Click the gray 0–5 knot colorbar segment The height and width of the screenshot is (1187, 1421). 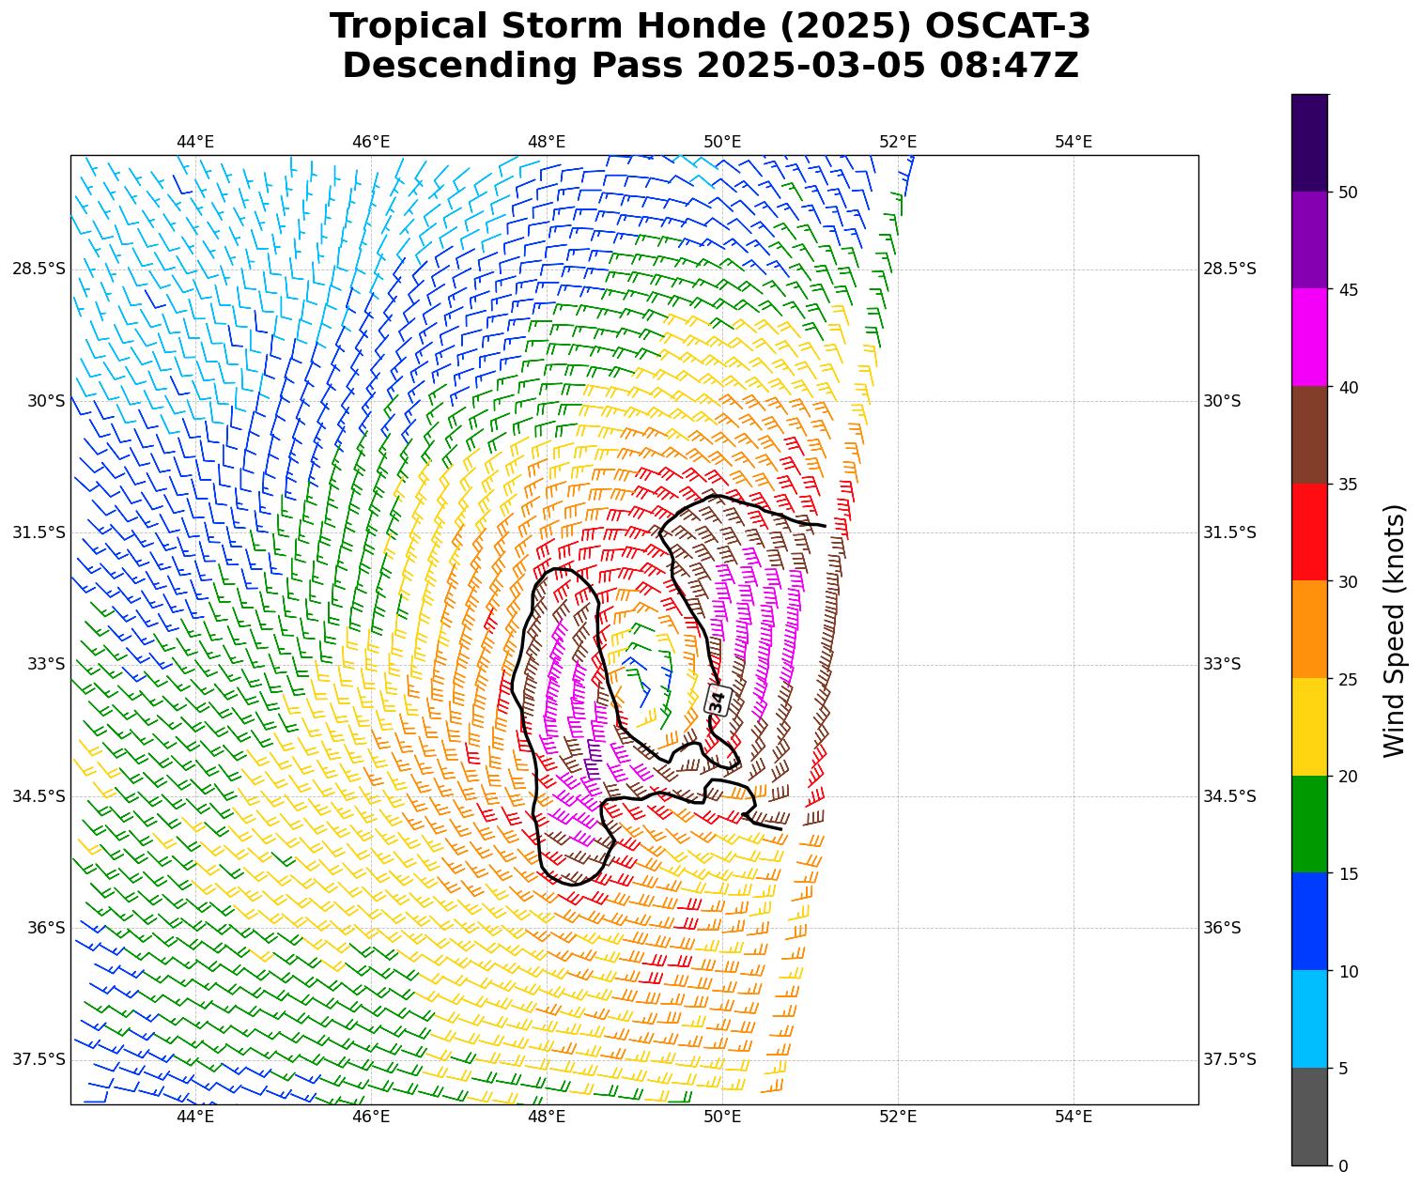[x=1309, y=1117]
